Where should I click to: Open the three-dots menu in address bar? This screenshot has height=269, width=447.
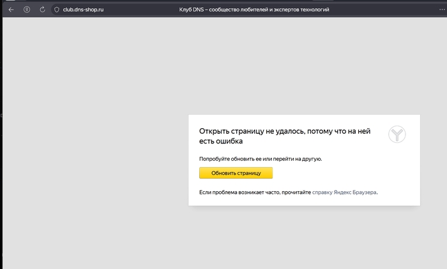point(443,10)
